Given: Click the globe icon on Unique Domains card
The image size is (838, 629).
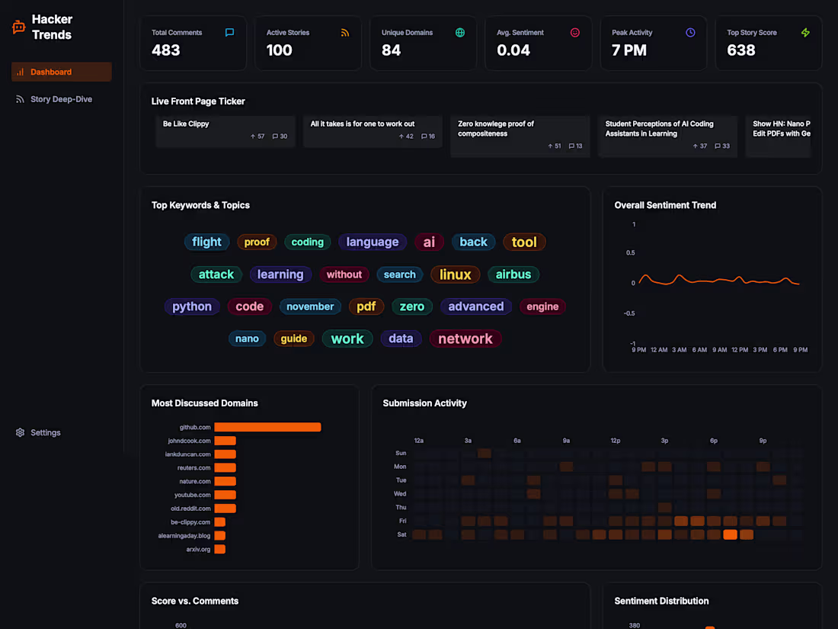Looking at the screenshot, I should pos(459,33).
